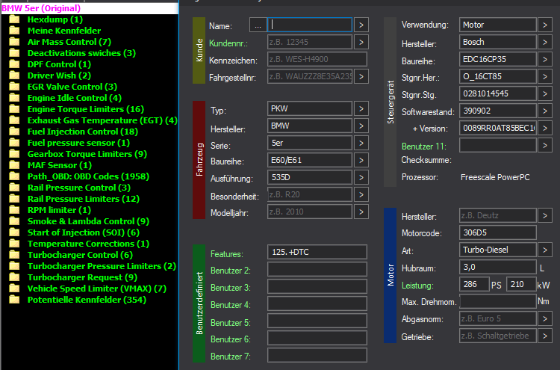Screen dimensions: 560x370
Task: Click the Benutzer 2 input field
Action: pyautogui.click(x=317, y=269)
